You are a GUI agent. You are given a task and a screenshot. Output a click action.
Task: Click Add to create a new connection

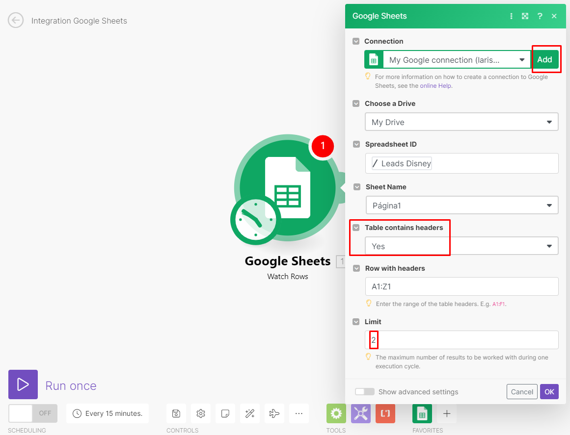pyautogui.click(x=544, y=59)
